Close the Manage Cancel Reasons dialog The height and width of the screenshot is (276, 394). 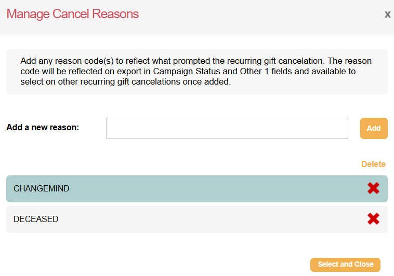coord(387,15)
